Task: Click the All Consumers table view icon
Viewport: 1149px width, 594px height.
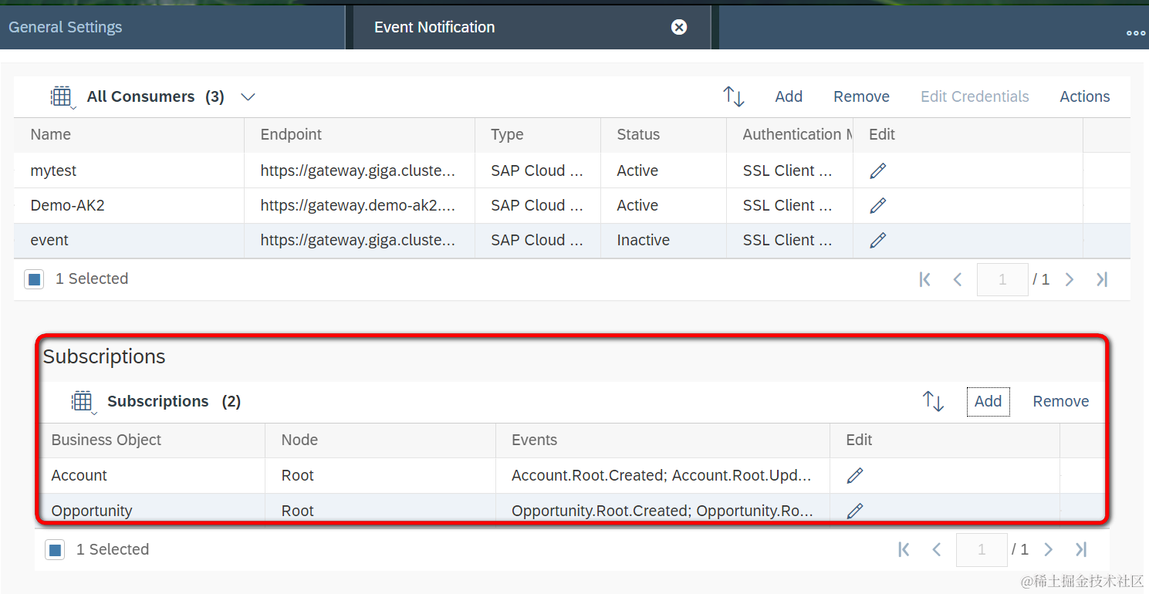Action: (61, 96)
